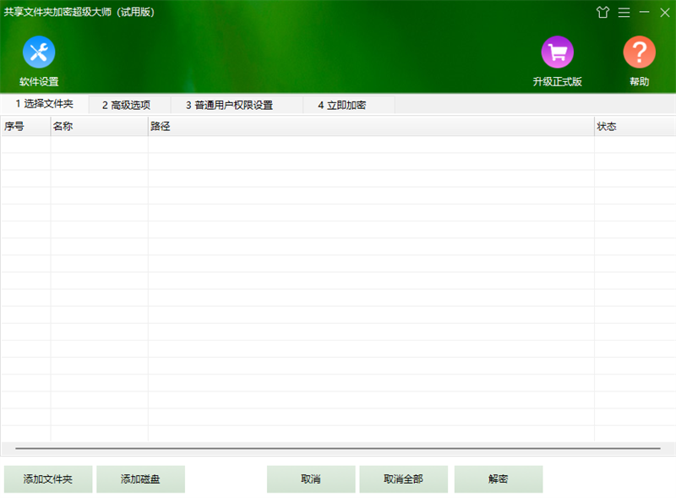This screenshot has width=676, height=498.
Task: Open the hamburger menu in title bar
Action: 624,13
